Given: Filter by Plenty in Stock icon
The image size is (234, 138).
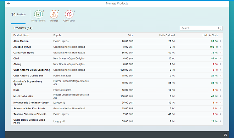Looking at the screenshot, I should [38, 14].
